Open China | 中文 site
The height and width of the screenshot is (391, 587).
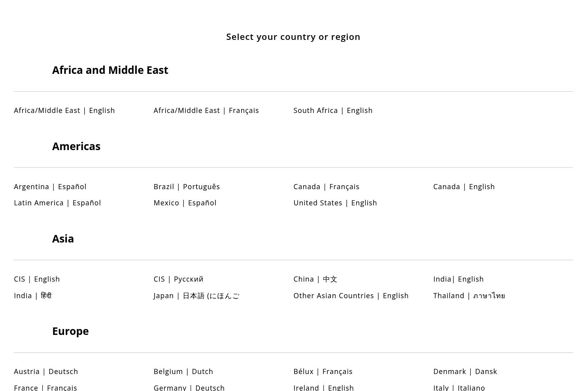315,279
